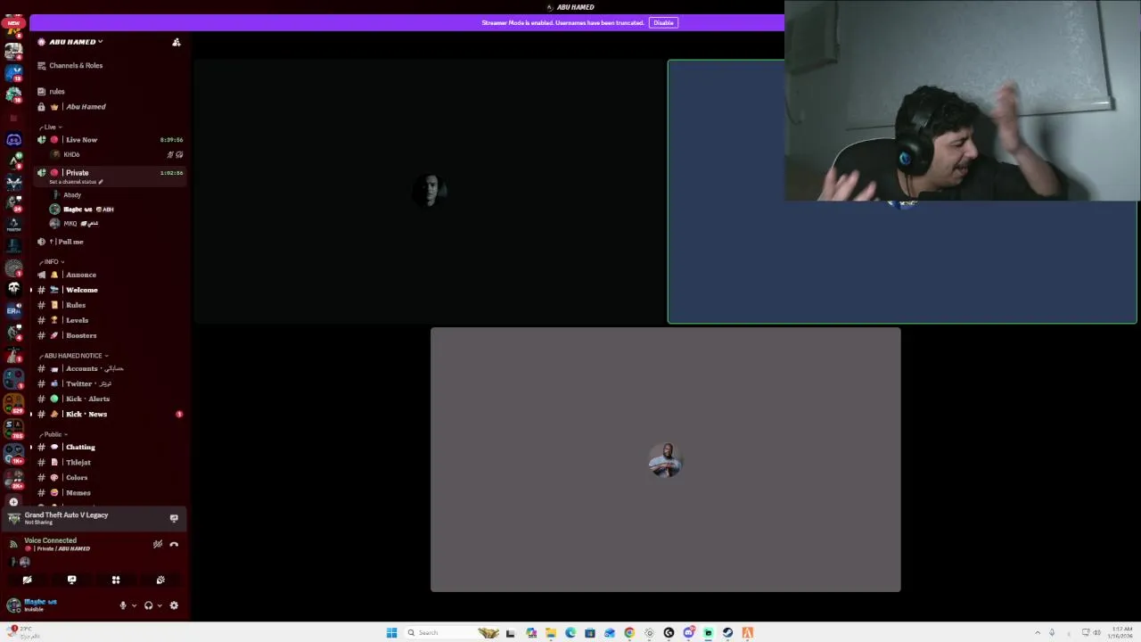Viewport: 1141px width, 642px height.
Task: Click Set a channel status
Action: click(76, 182)
